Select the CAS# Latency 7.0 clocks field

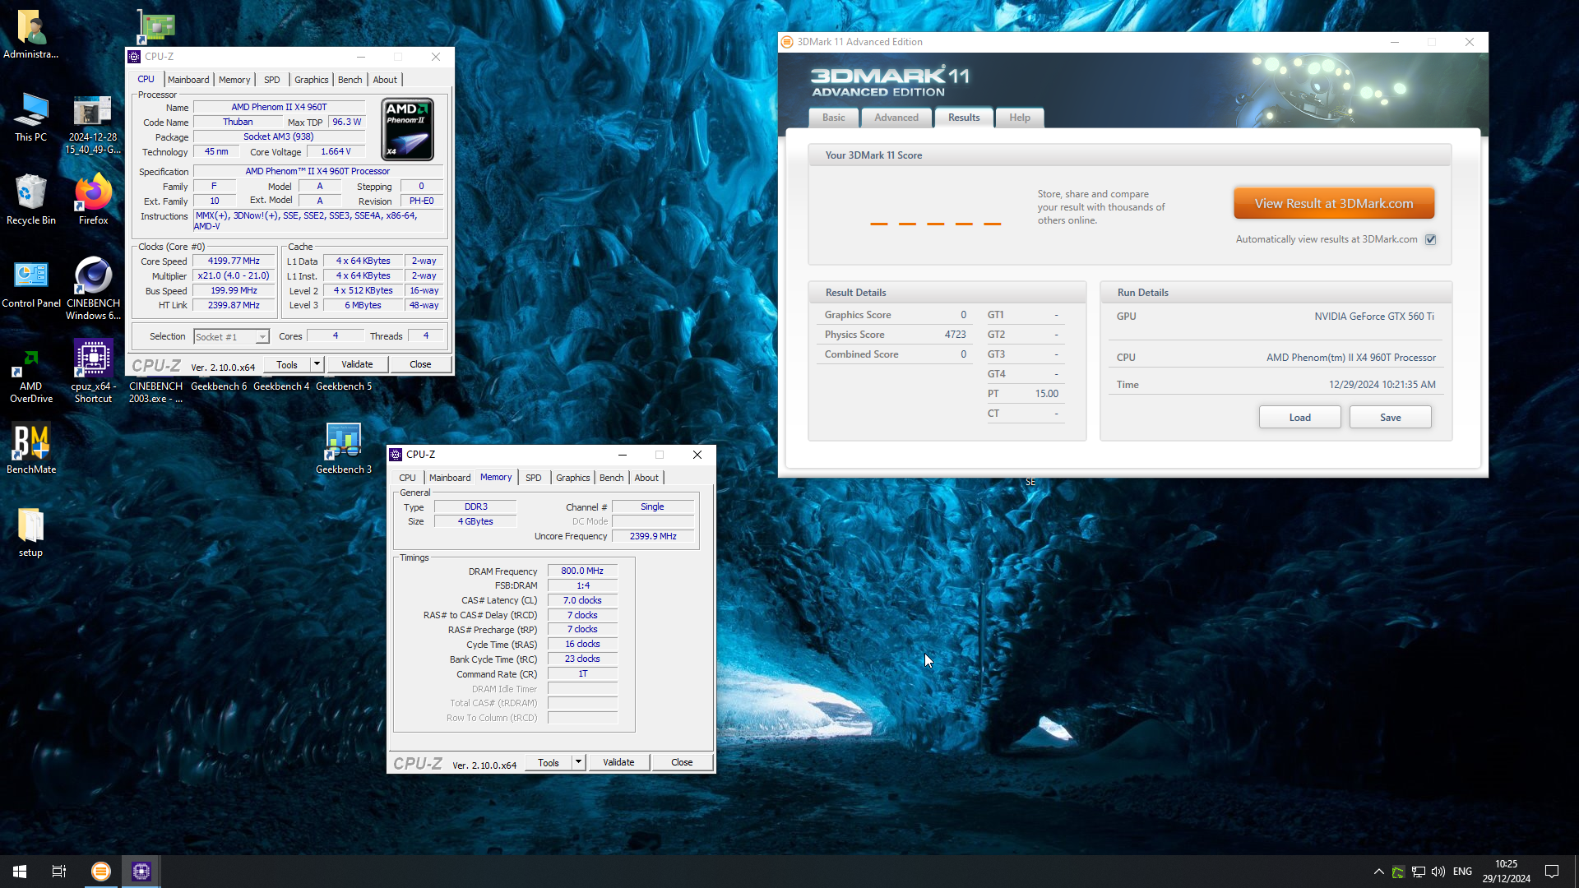click(582, 600)
